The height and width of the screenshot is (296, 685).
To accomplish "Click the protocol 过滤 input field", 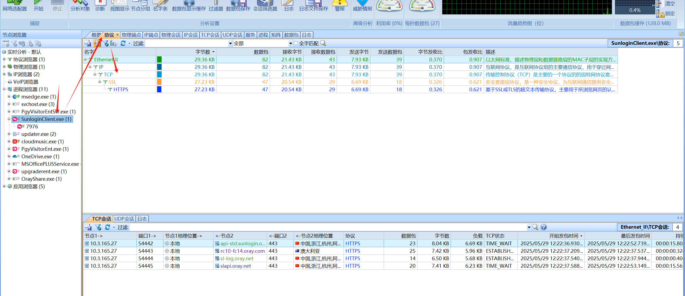I will pyautogui.click(x=187, y=44).
